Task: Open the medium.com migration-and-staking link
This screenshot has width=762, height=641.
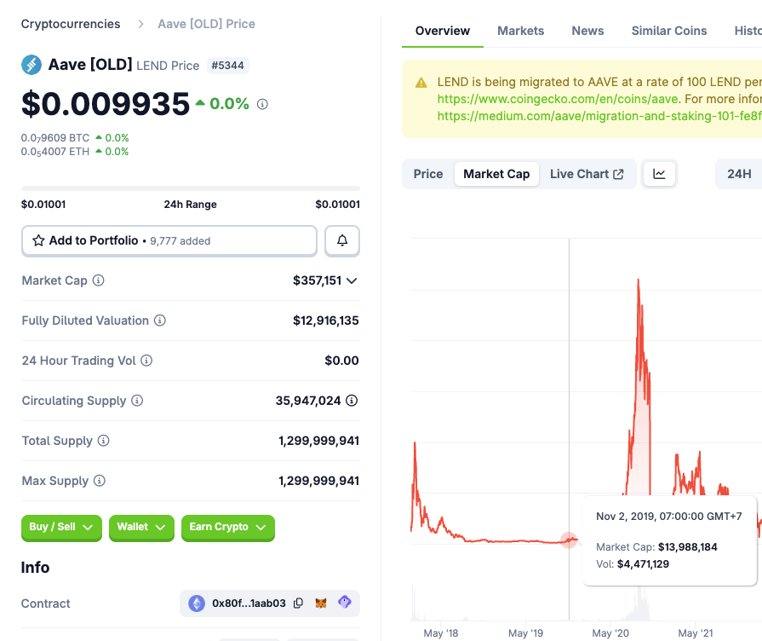Action: tap(599, 116)
